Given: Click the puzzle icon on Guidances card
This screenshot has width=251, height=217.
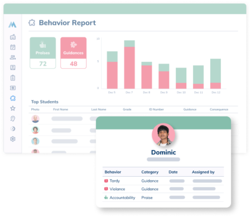Looking at the screenshot, I should (73, 45).
